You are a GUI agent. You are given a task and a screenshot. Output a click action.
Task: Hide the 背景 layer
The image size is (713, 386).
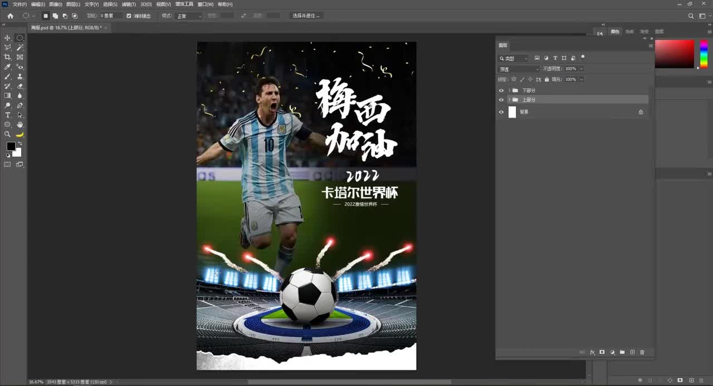[501, 112]
